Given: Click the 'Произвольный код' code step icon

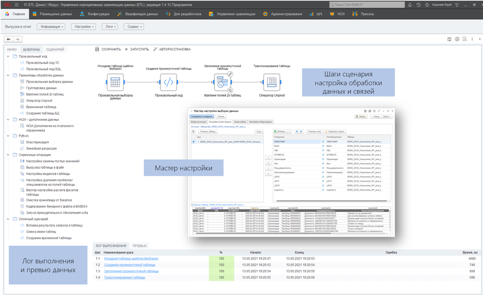Looking at the screenshot, I should 168,82.
